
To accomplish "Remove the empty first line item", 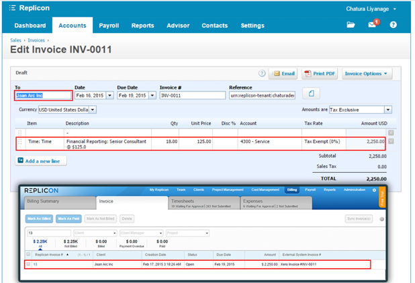I will 391,132.
